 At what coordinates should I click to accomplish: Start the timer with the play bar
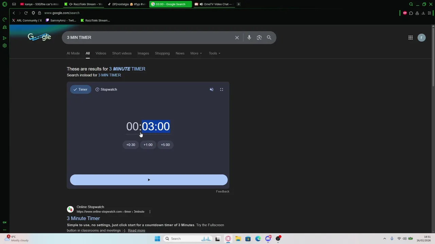[149, 180]
